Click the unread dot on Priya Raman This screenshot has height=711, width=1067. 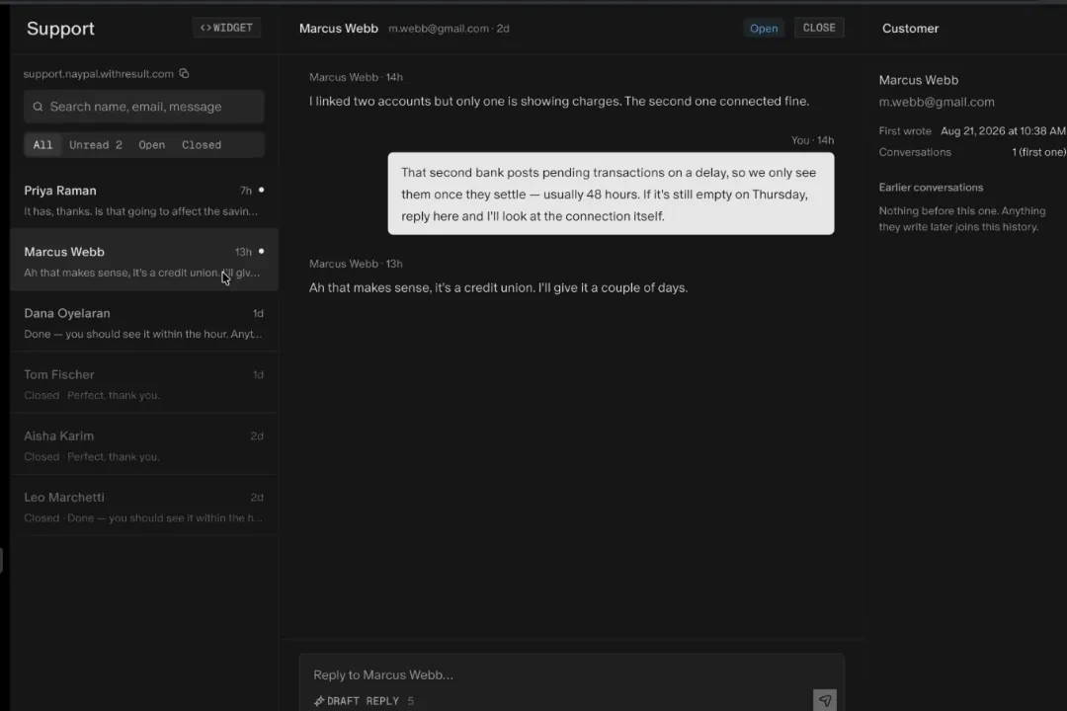pyautogui.click(x=261, y=190)
